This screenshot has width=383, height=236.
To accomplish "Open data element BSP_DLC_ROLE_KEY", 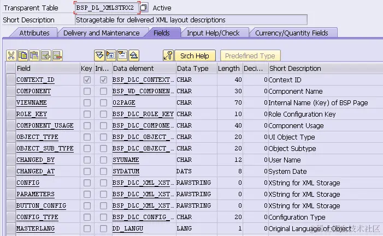I will pos(143,114).
